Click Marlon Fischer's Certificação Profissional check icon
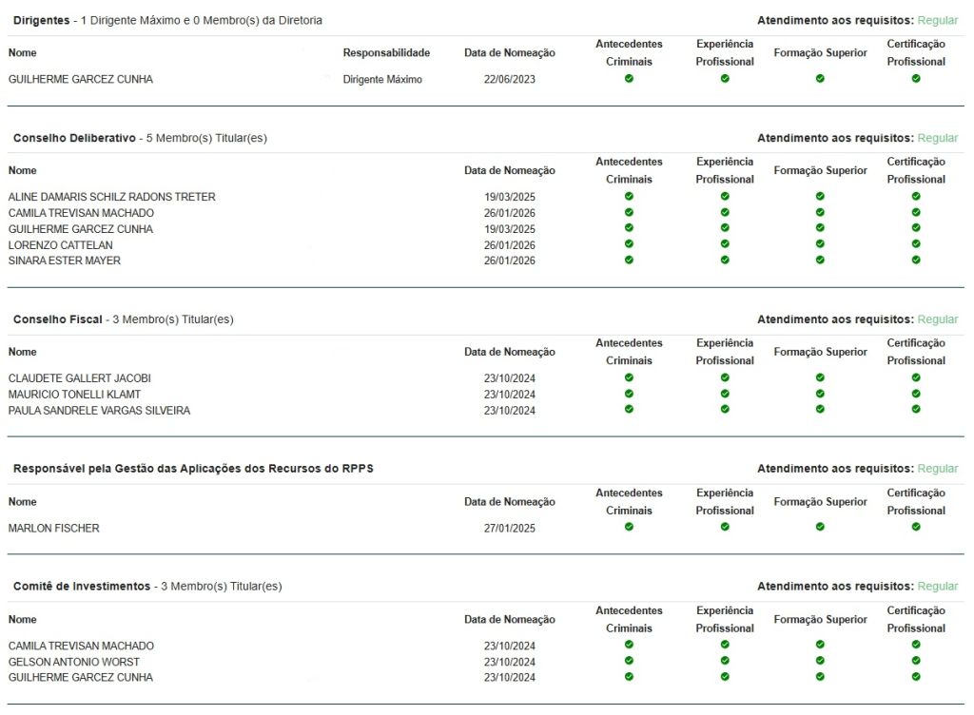This screenshot has height=715, width=974. pyautogui.click(x=916, y=527)
